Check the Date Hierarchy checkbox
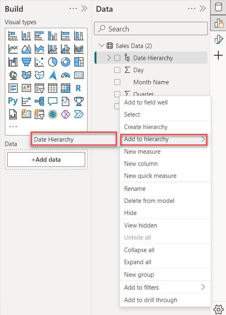This screenshot has height=315, width=226. pos(117,58)
